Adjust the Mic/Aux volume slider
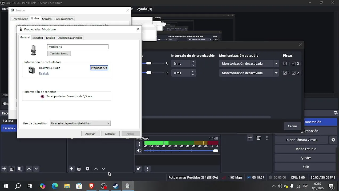The image size is (339, 191). click(181, 151)
